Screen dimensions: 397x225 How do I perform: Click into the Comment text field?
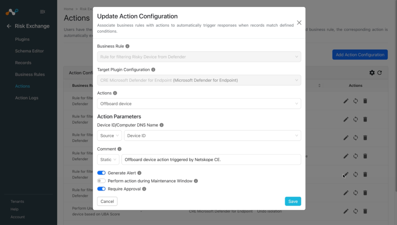tap(211, 160)
